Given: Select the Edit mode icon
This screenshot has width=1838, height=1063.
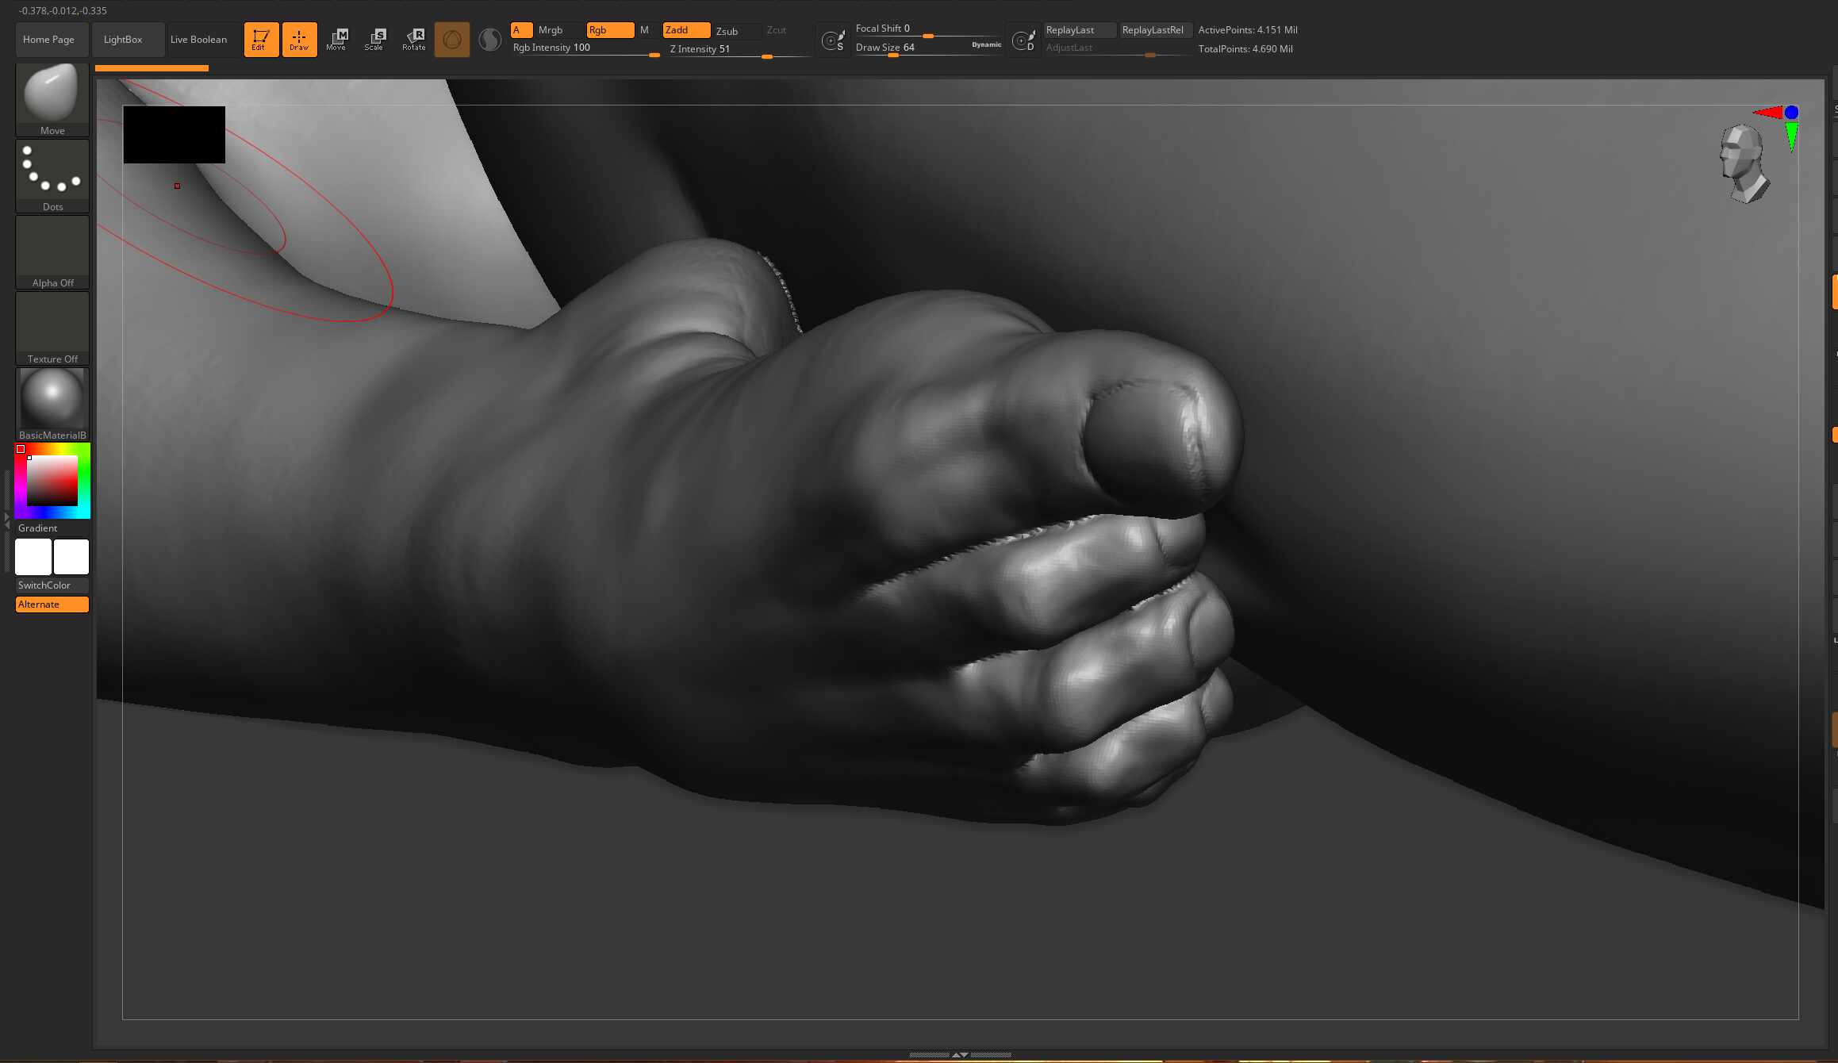Looking at the screenshot, I should [261, 40].
